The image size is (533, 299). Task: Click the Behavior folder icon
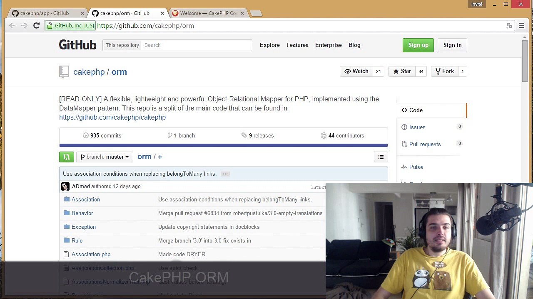click(x=66, y=213)
